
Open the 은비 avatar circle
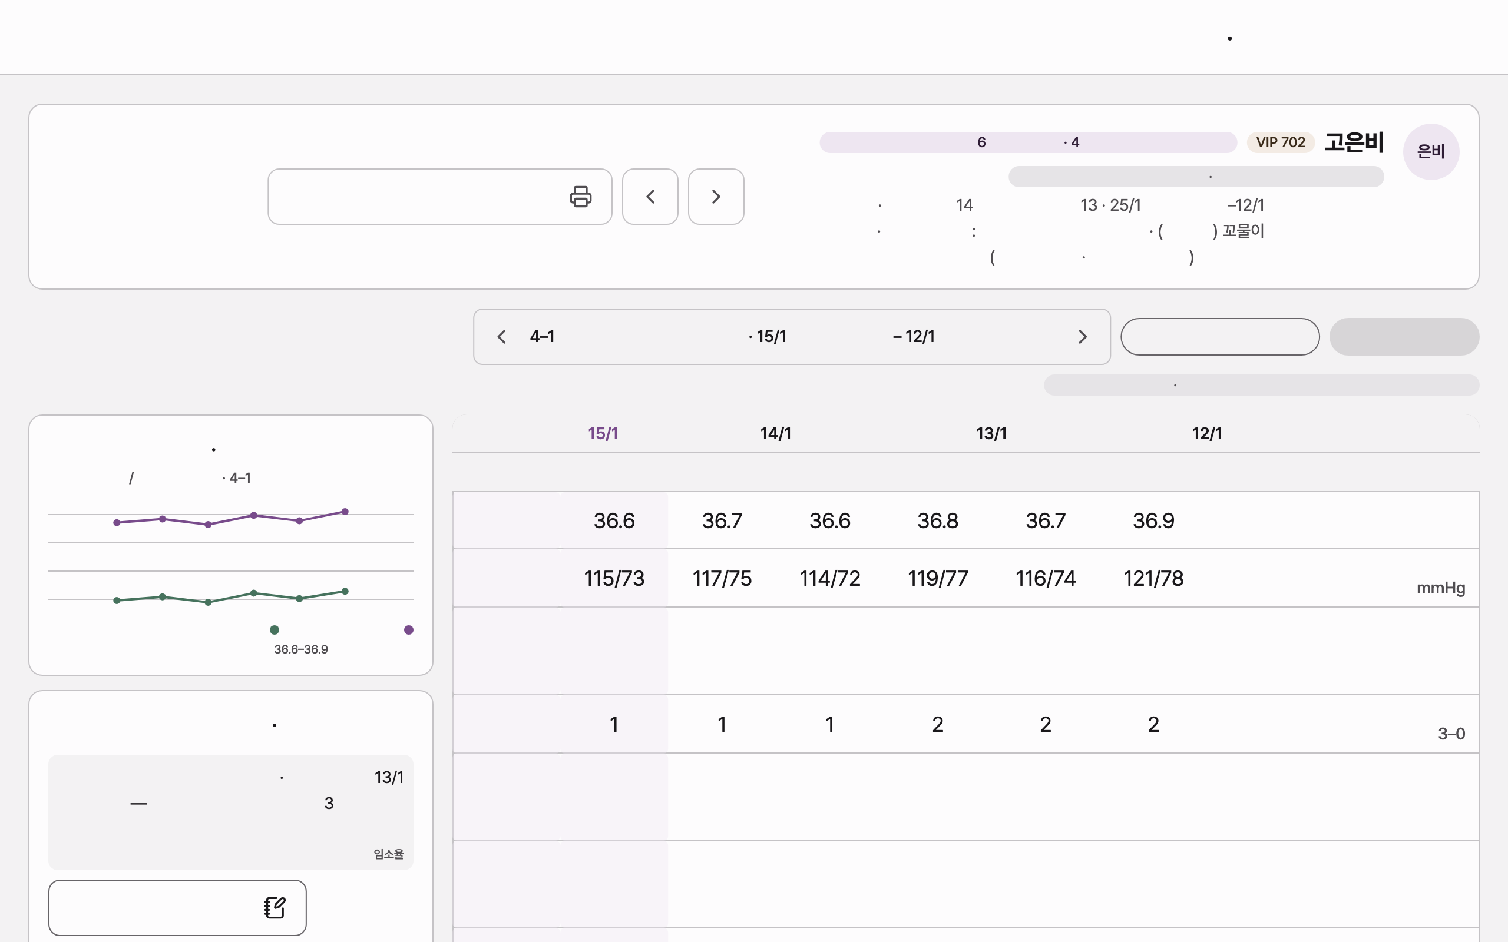pos(1431,151)
